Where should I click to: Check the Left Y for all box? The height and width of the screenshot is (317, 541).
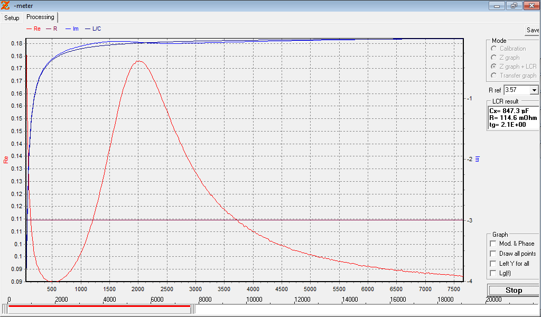pyautogui.click(x=493, y=263)
